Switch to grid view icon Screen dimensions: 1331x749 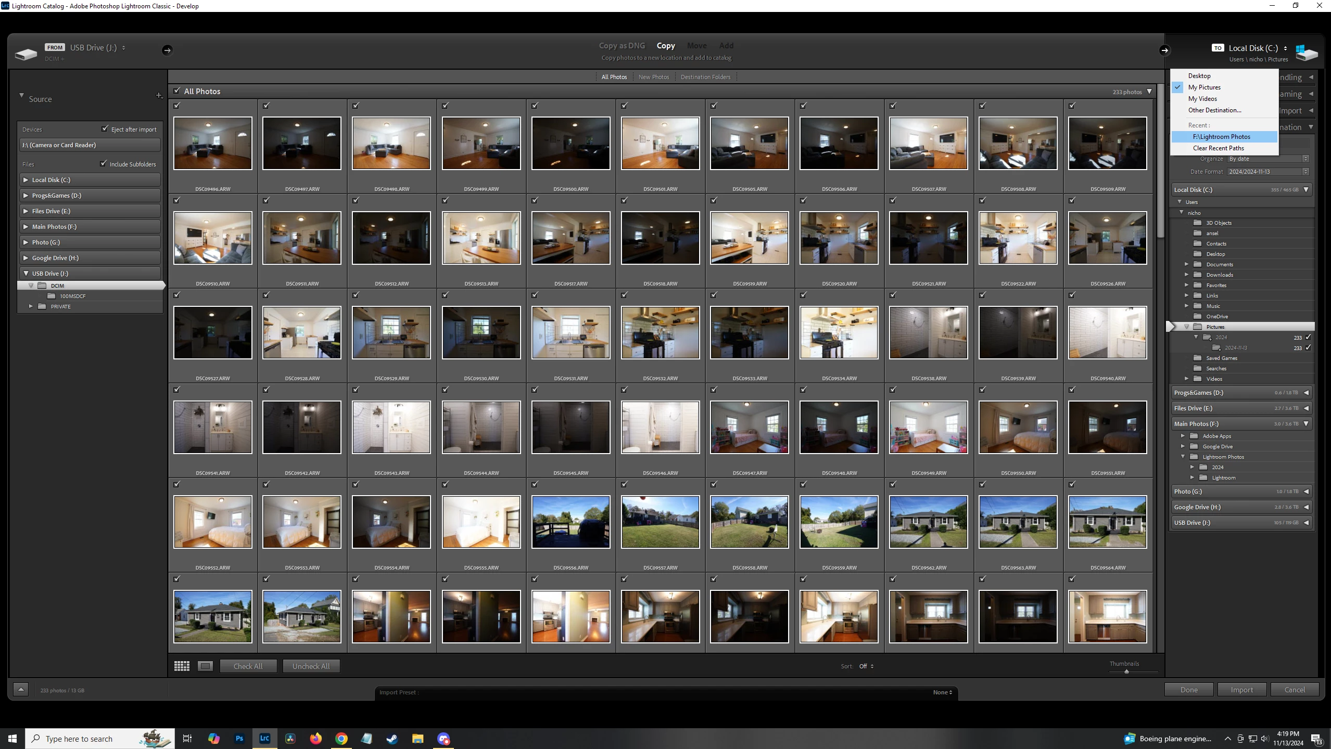click(182, 666)
